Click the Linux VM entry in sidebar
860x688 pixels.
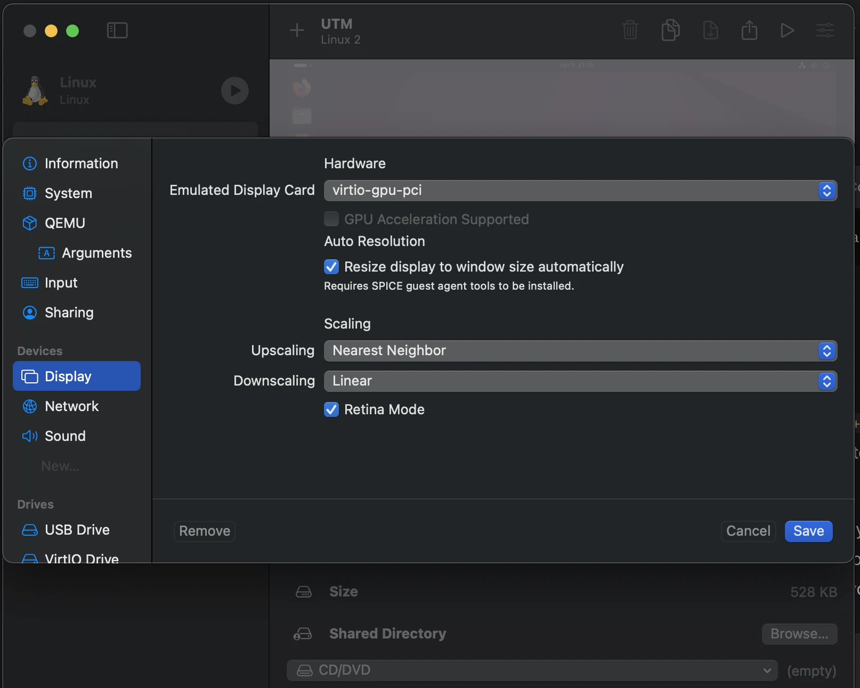[135, 91]
